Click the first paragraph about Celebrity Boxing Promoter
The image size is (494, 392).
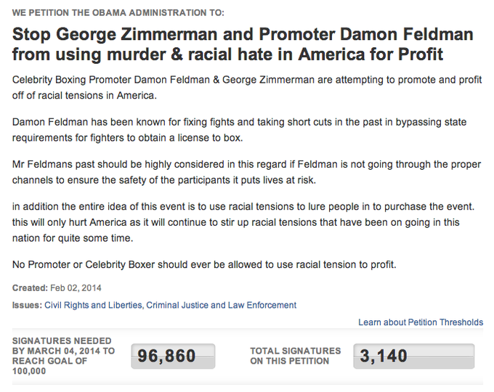pyautogui.click(x=247, y=87)
